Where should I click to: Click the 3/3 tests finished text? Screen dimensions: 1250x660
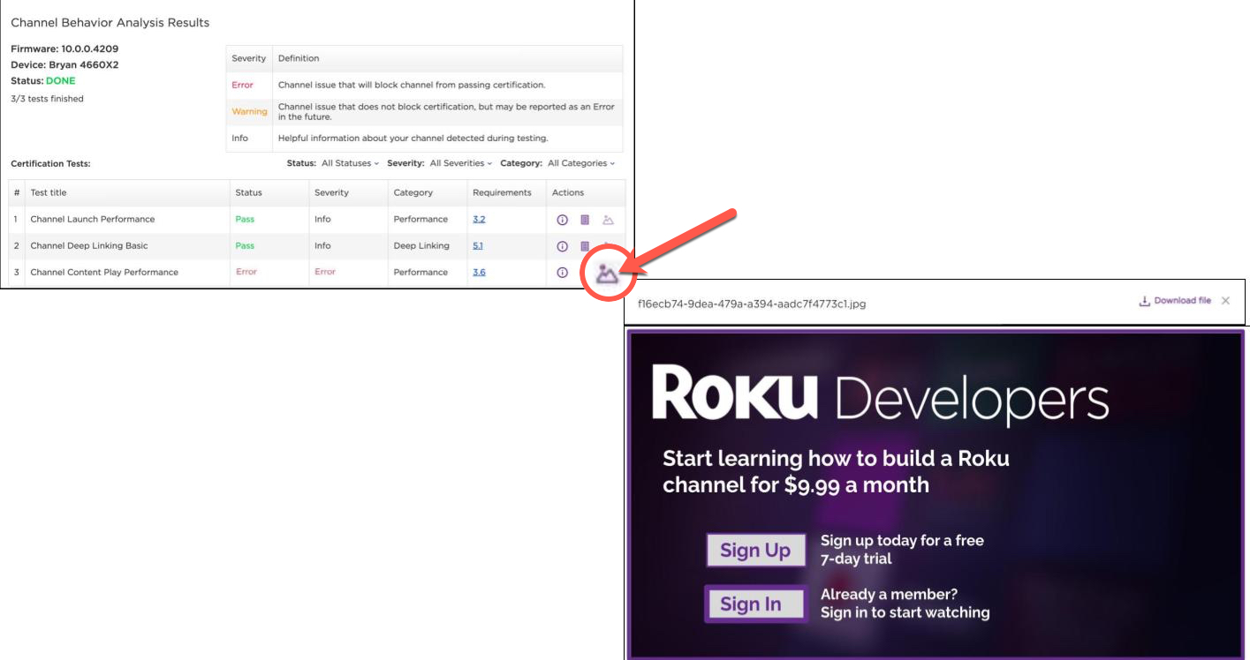[47, 99]
